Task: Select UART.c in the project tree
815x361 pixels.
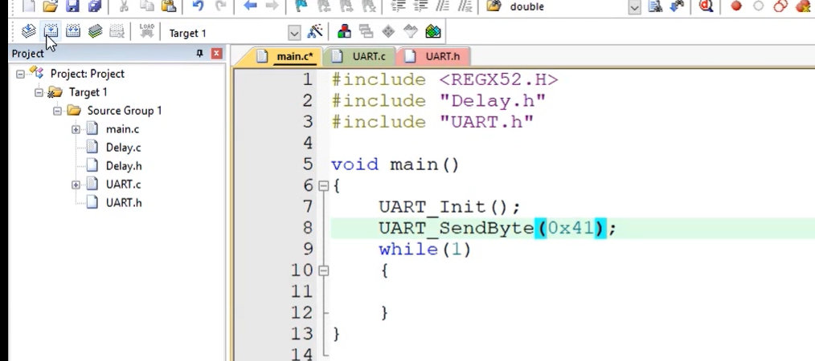Action: (123, 185)
